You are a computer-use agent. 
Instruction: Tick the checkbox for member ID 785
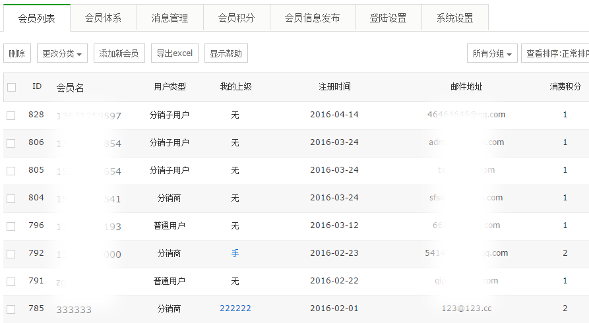11,309
